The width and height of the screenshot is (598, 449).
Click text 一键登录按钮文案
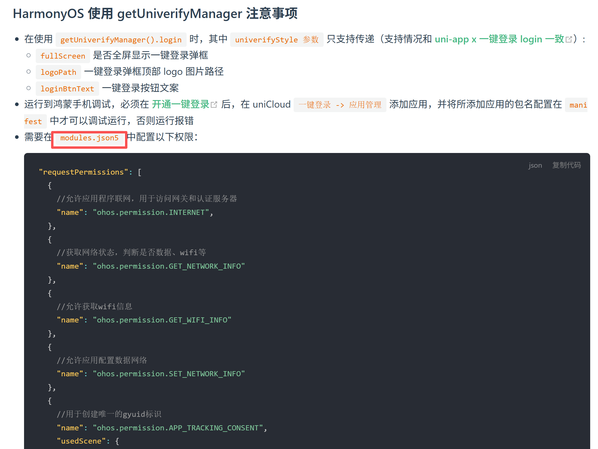pyautogui.click(x=140, y=88)
